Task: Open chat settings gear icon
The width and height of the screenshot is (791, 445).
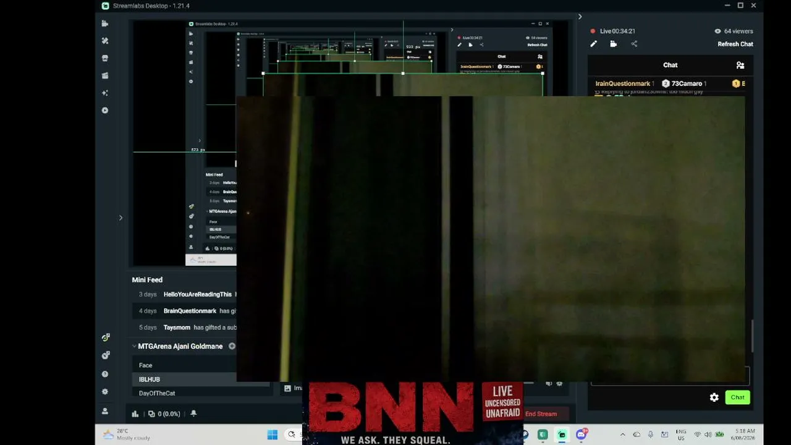Action: 714,397
